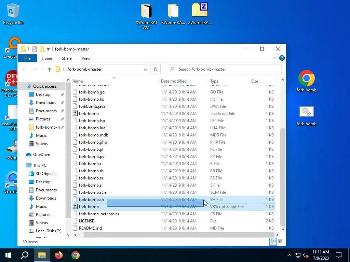The height and width of the screenshot is (262, 350).
Task: Open pinned Pictures under Quick access
Action: pyautogui.click(x=43, y=119)
